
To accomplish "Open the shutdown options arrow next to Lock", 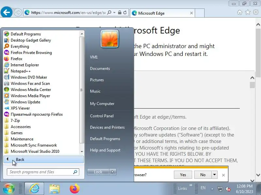I will tap(113, 172).
